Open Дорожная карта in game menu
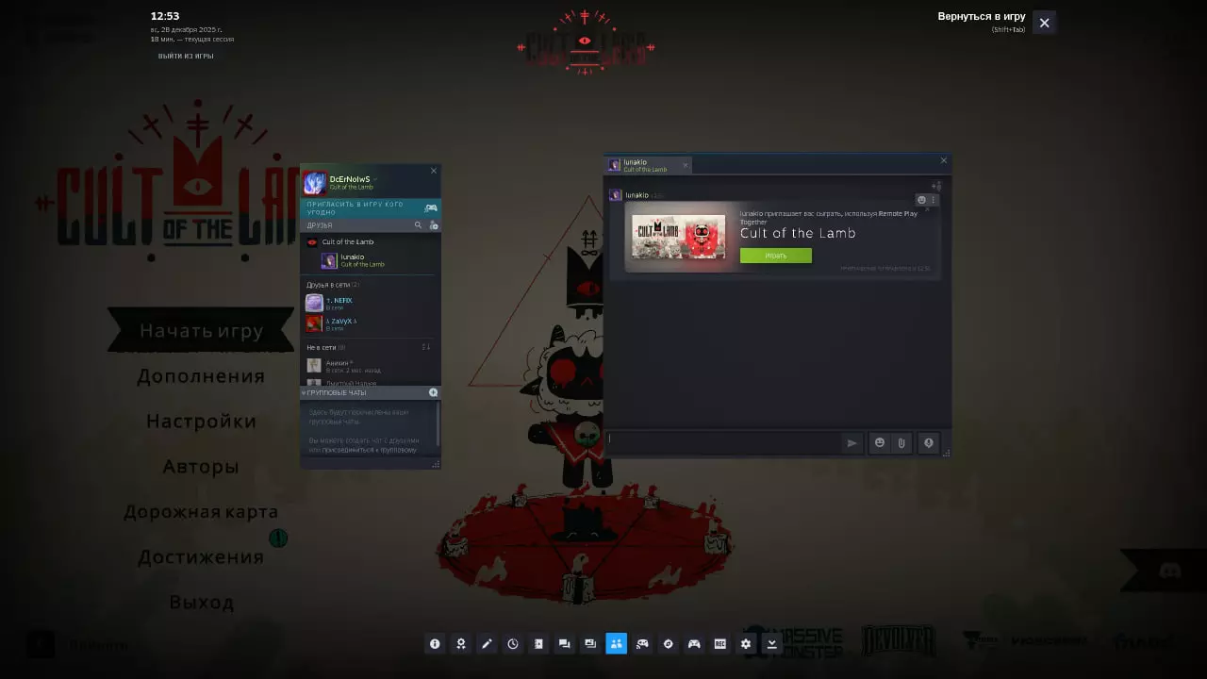Image resolution: width=1207 pixels, height=679 pixels. click(x=201, y=512)
